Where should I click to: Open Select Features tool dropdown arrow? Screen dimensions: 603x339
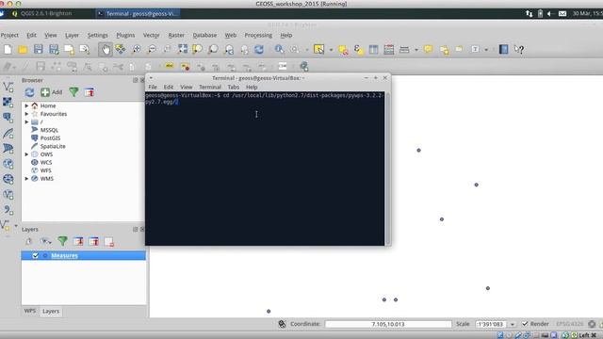[331, 50]
